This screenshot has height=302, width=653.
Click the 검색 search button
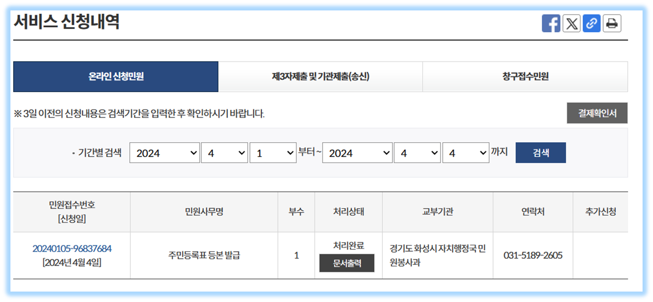(540, 153)
